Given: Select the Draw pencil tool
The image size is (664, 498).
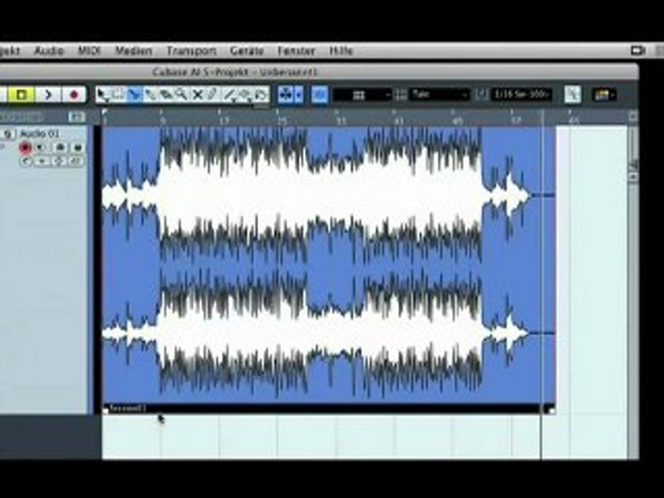Looking at the screenshot, I should tap(213, 95).
